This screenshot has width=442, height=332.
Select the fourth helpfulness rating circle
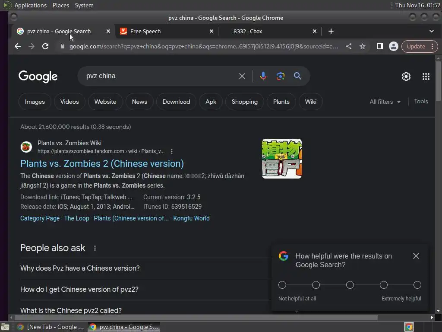(384, 285)
